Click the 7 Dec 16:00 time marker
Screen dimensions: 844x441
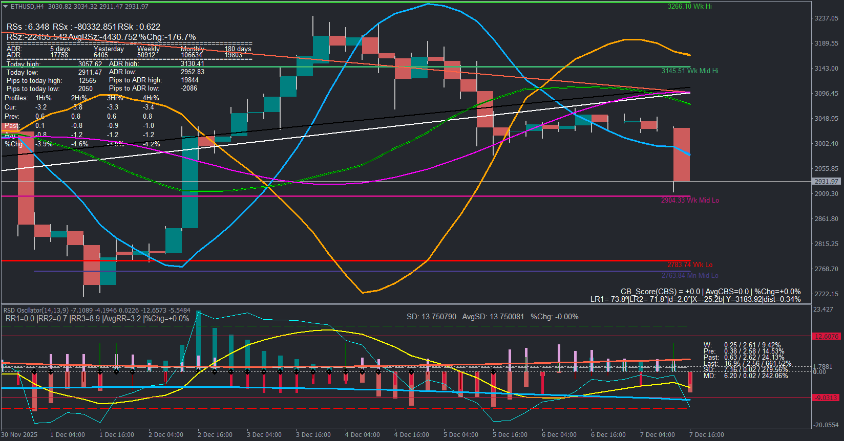click(x=707, y=435)
